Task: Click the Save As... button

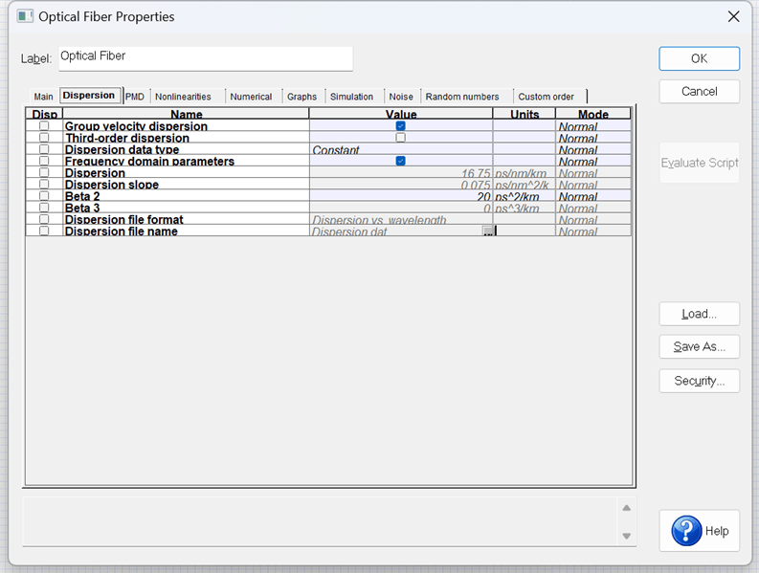Action: (699, 346)
